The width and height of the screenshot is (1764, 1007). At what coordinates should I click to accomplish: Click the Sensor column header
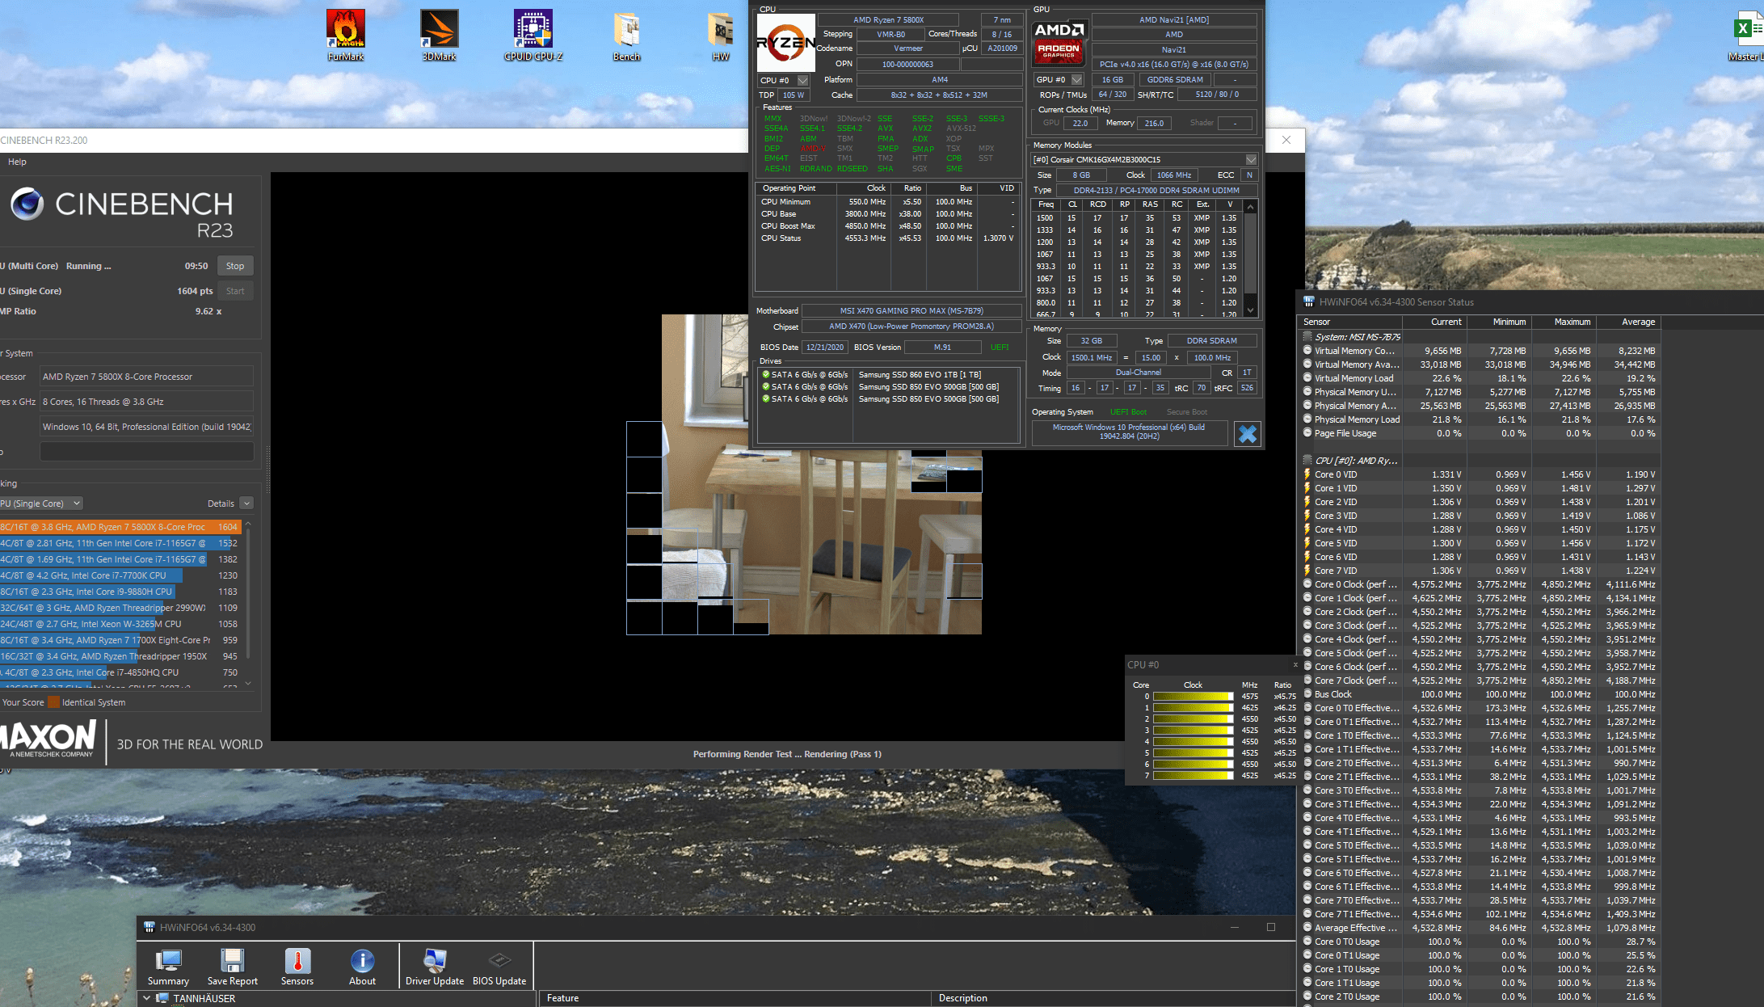[x=1350, y=322]
